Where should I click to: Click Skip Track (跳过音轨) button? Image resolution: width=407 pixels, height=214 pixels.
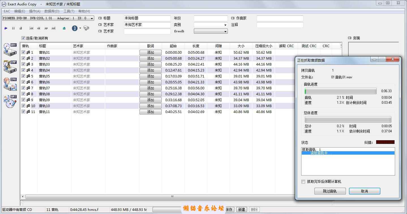330,191
